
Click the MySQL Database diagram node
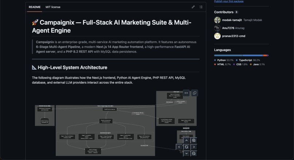[x=45, y=121]
